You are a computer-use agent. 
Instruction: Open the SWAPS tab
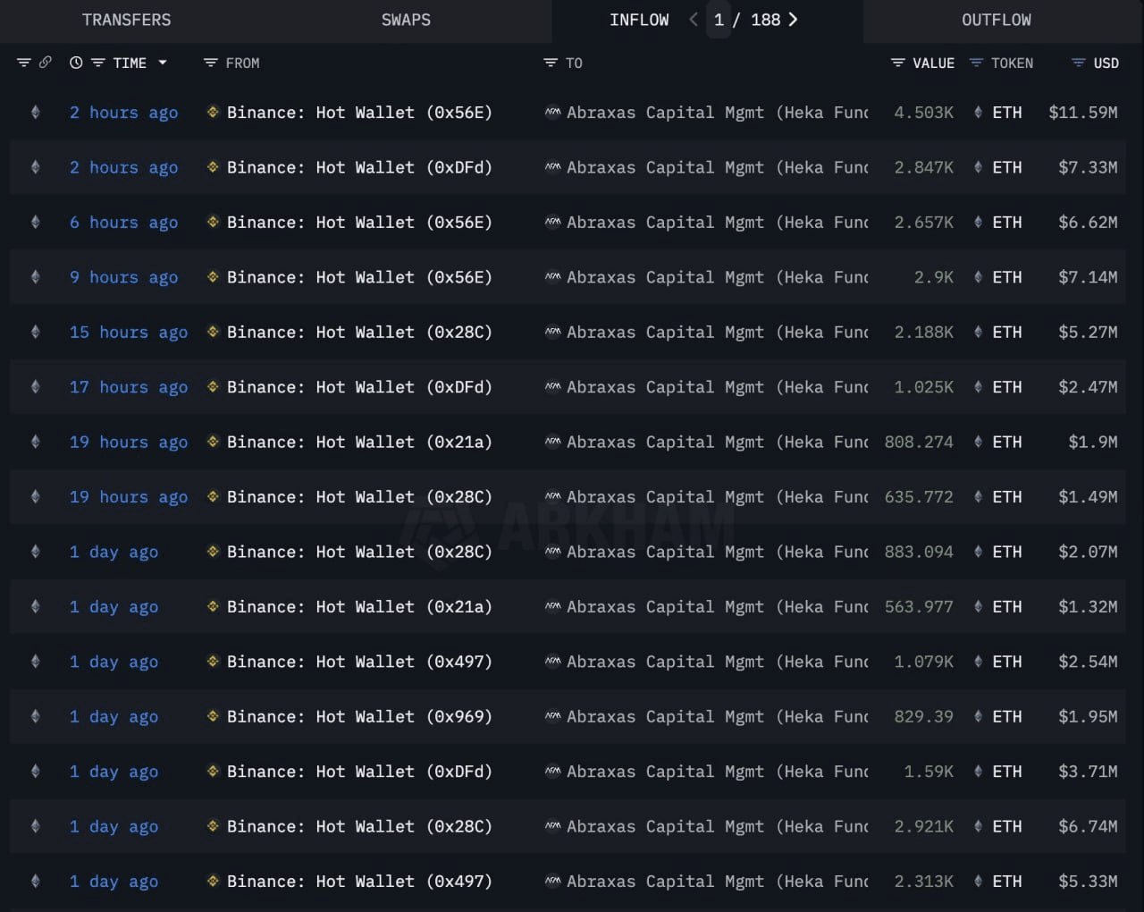tap(406, 20)
